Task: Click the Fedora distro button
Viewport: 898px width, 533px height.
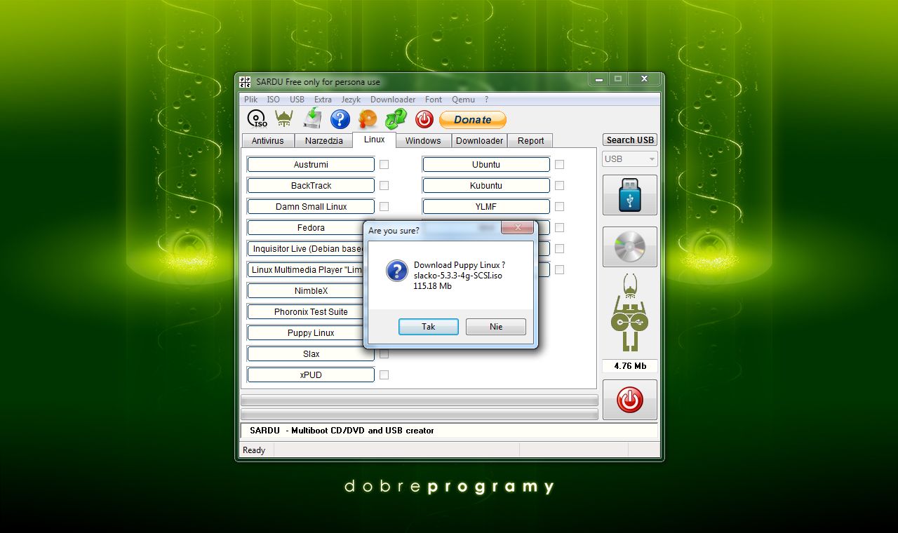Action: (306, 227)
